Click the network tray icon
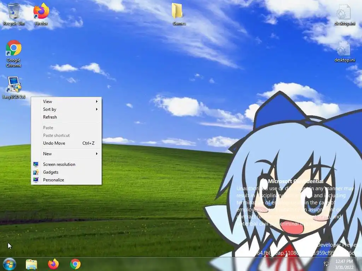362x271 pixels. (326, 264)
